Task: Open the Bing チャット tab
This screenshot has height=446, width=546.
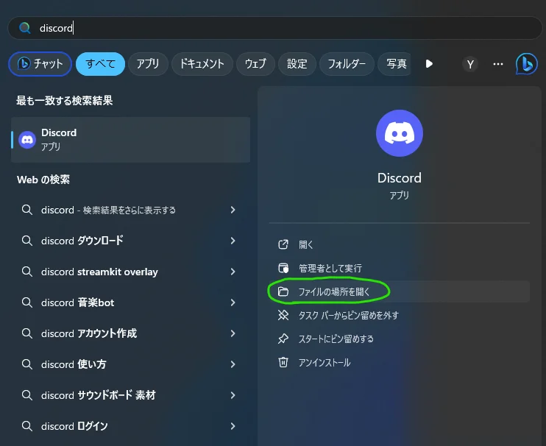Action: 40,64
